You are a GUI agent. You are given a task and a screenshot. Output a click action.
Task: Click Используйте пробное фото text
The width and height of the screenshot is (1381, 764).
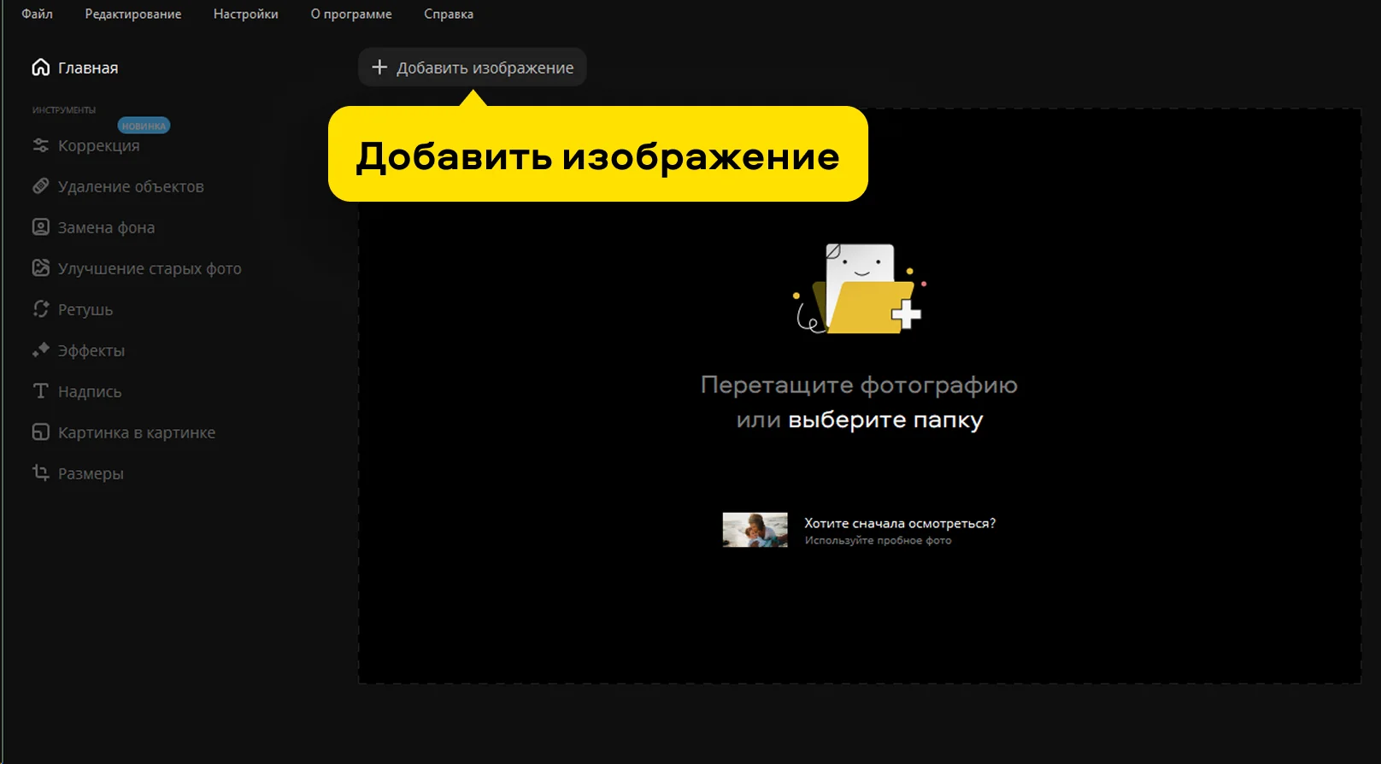pyautogui.click(x=878, y=540)
